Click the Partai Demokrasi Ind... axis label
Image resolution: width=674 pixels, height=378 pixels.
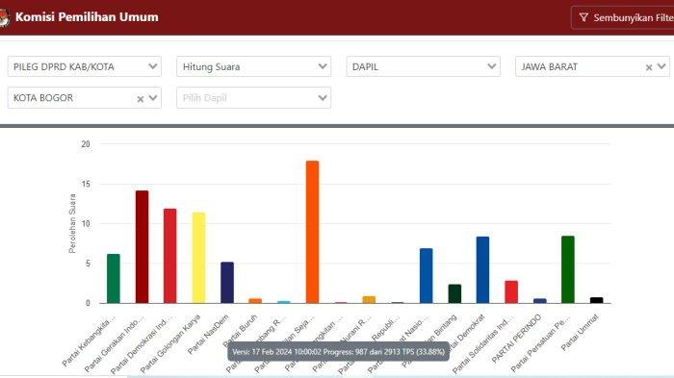[x=142, y=344]
